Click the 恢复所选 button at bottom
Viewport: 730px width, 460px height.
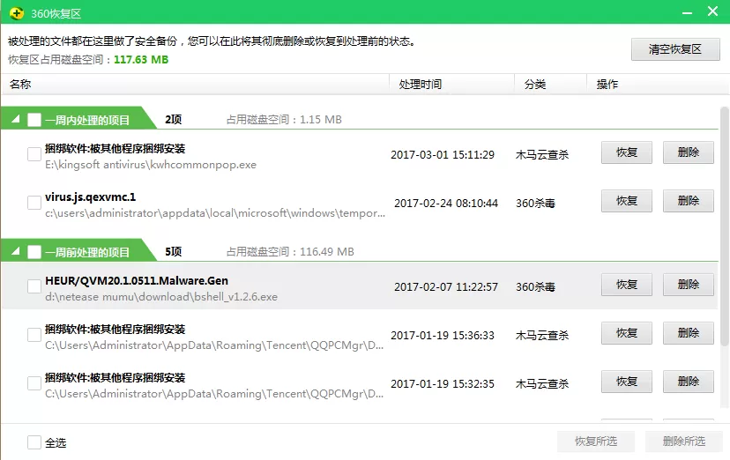click(596, 441)
